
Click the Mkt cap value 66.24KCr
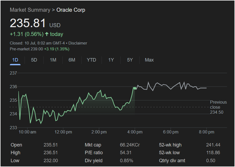[130, 145]
